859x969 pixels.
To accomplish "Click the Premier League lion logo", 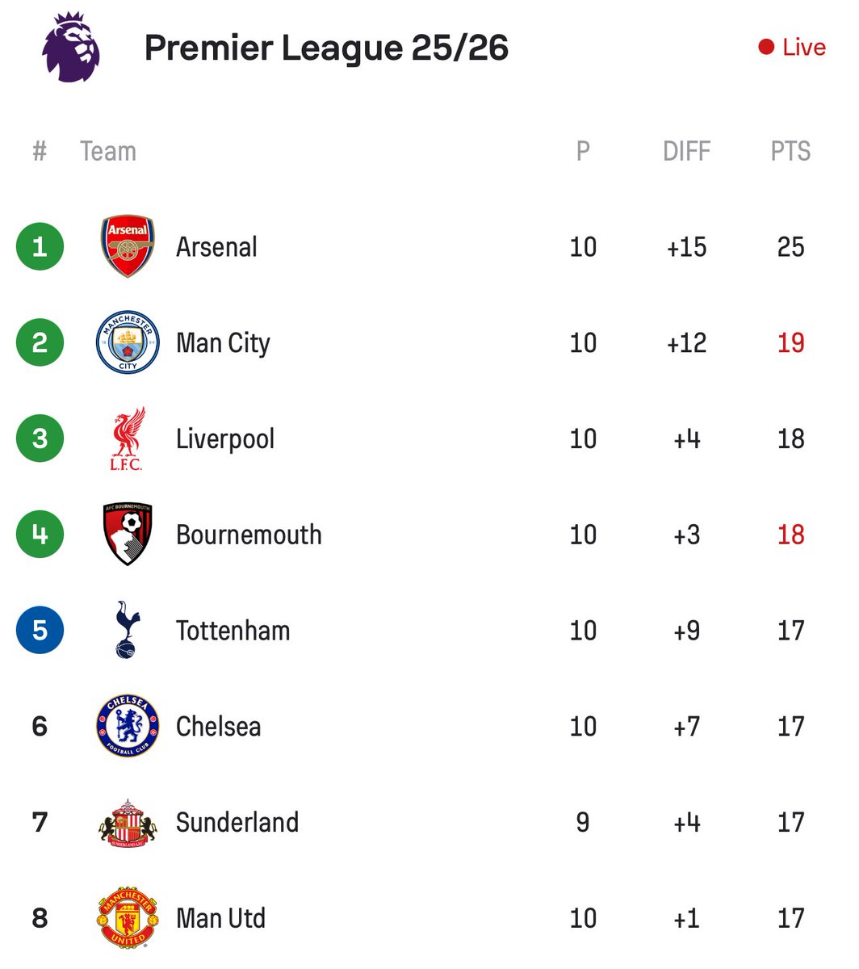I will point(71,47).
